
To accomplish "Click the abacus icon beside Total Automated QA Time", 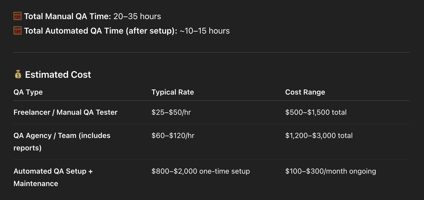I will pos(18,31).
